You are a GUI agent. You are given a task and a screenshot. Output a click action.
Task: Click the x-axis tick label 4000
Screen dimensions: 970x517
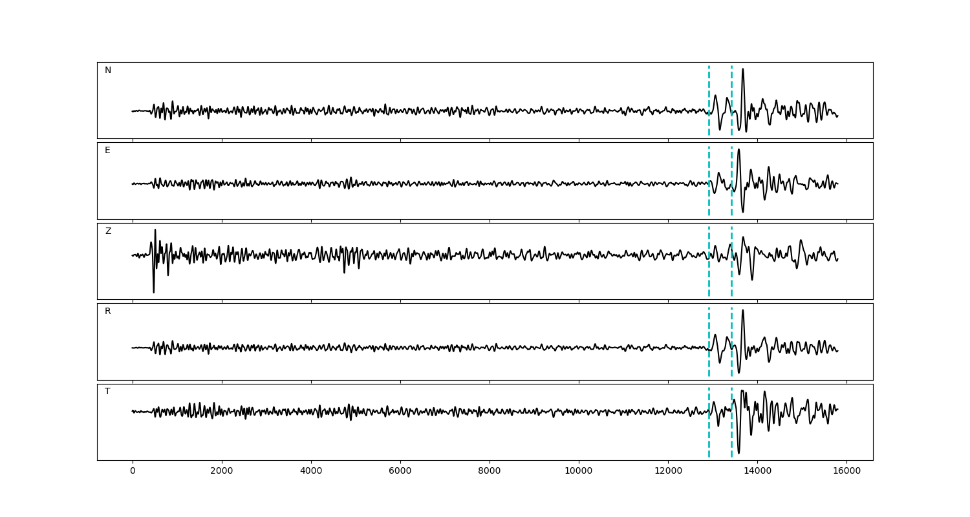tap(311, 471)
